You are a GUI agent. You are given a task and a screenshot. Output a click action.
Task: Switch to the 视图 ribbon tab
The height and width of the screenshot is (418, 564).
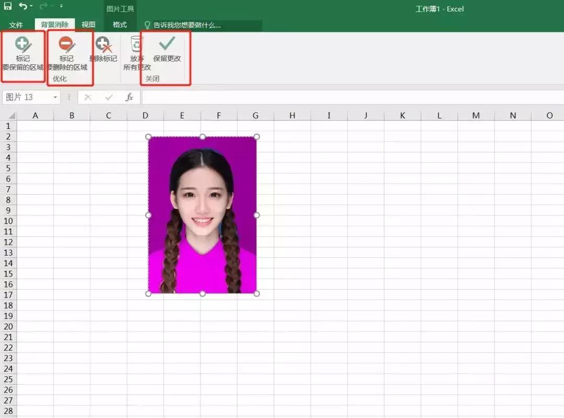click(x=88, y=25)
